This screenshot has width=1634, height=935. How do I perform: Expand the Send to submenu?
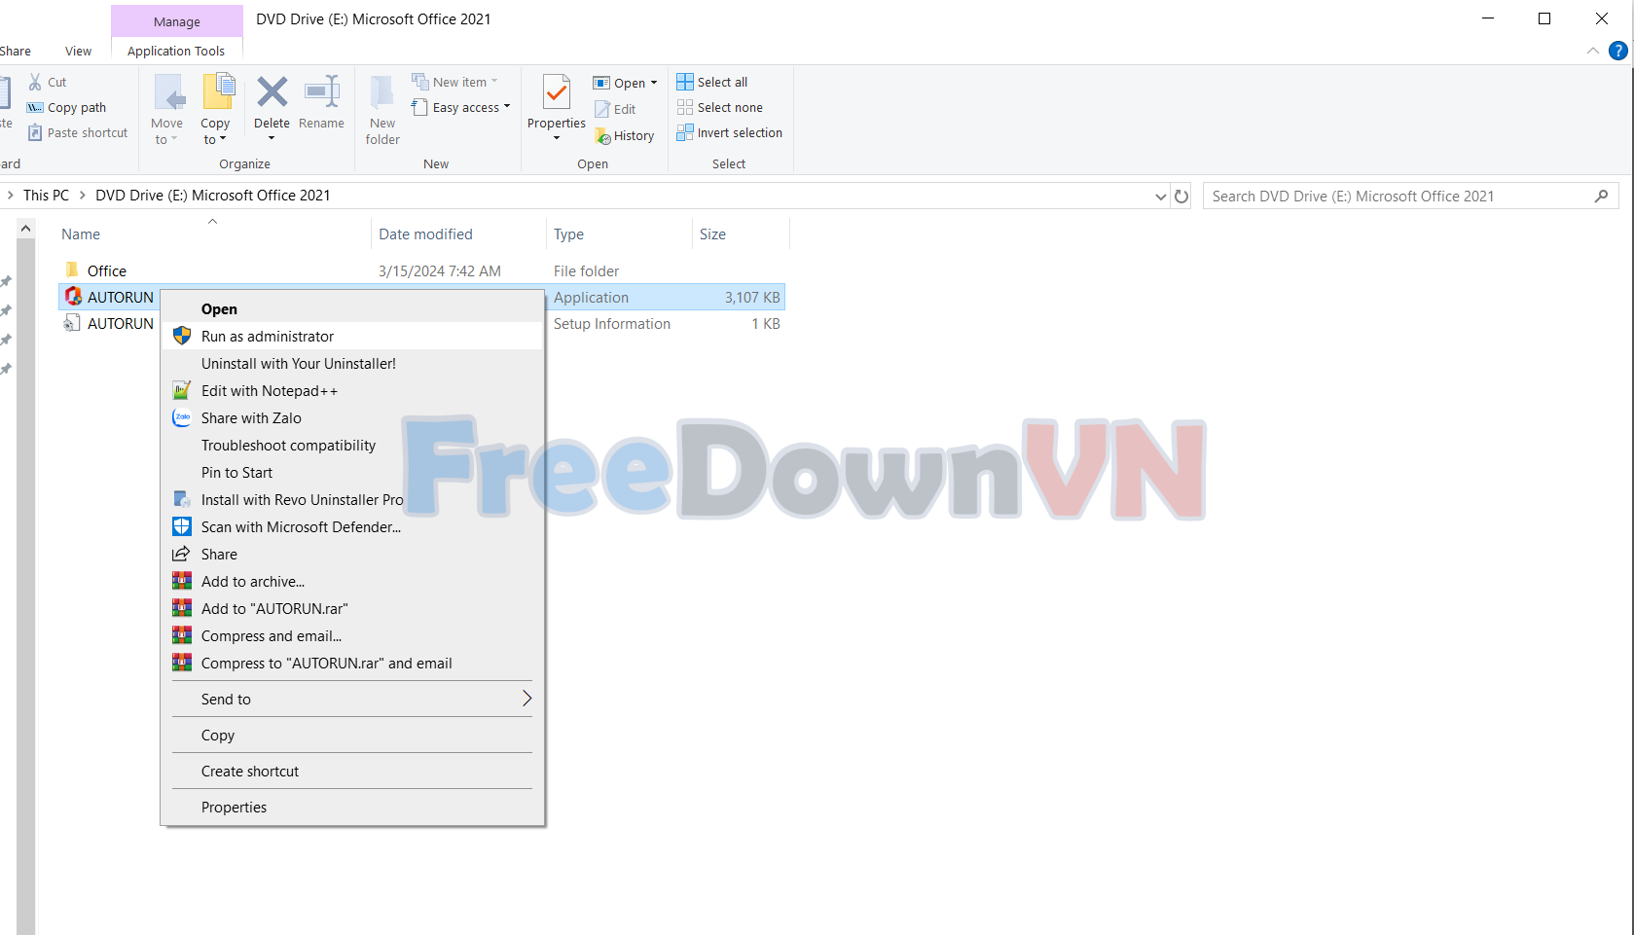(x=527, y=699)
